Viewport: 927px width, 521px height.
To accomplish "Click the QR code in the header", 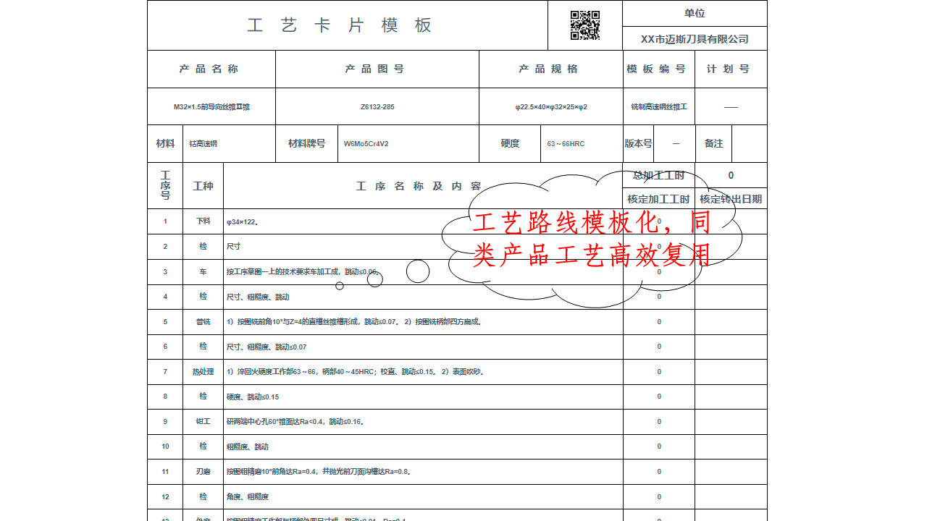I will 585,25.
